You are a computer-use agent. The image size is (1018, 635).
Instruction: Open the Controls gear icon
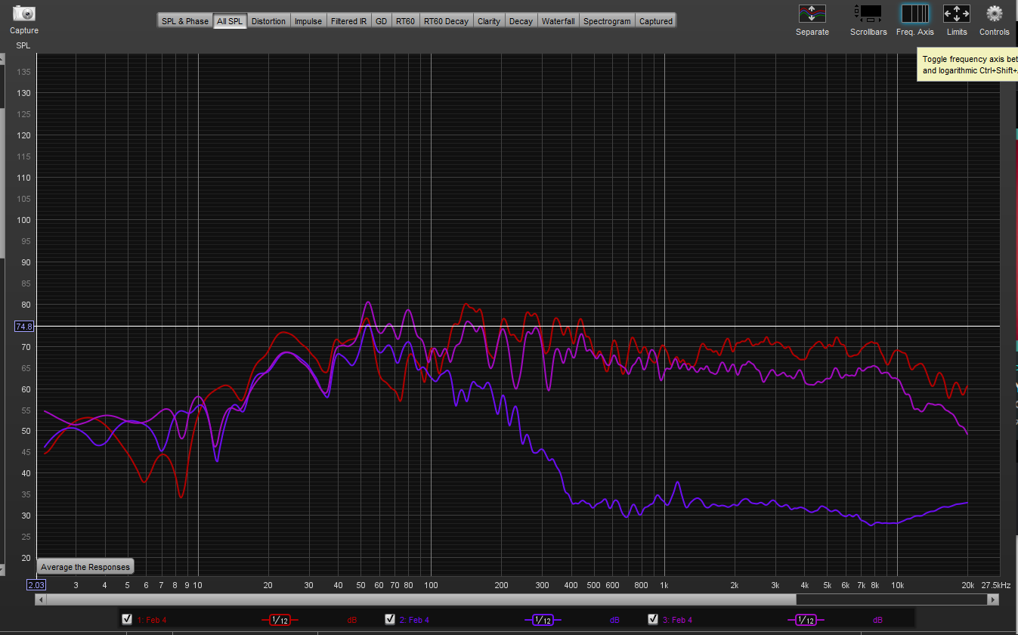995,13
